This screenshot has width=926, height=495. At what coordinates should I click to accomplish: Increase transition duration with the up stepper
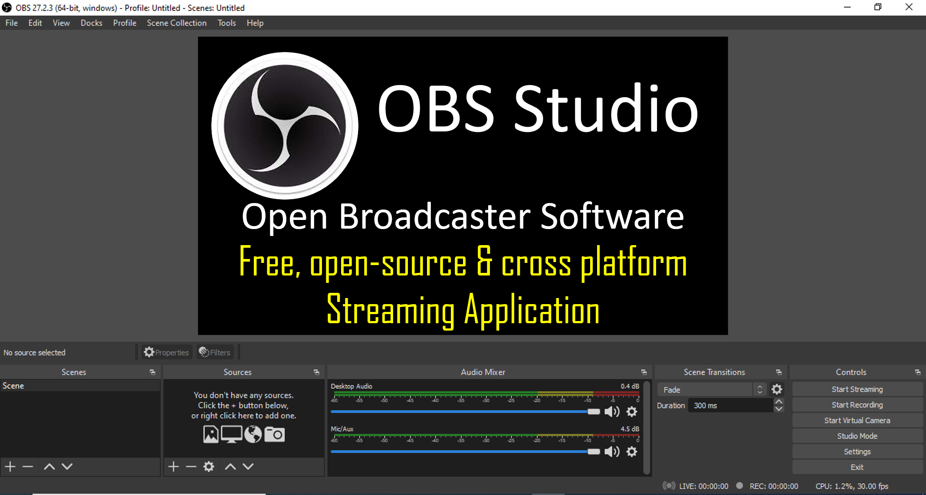[778, 402]
